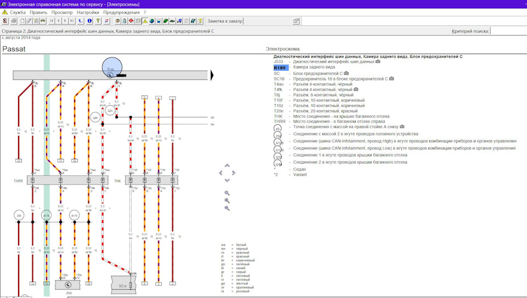Click 'Камера заднего вида' legend text
This screenshot has width=527, height=298.
[314, 67]
